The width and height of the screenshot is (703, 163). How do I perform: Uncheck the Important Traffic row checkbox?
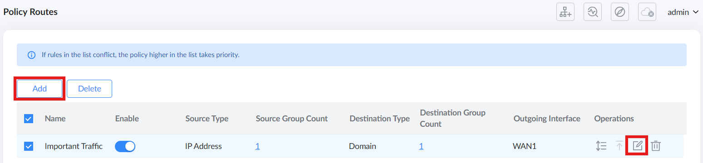pos(28,146)
